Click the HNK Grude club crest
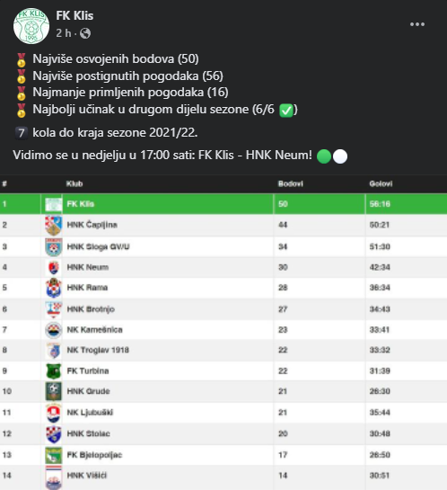Screen dimensions: 447x490 point(53,391)
